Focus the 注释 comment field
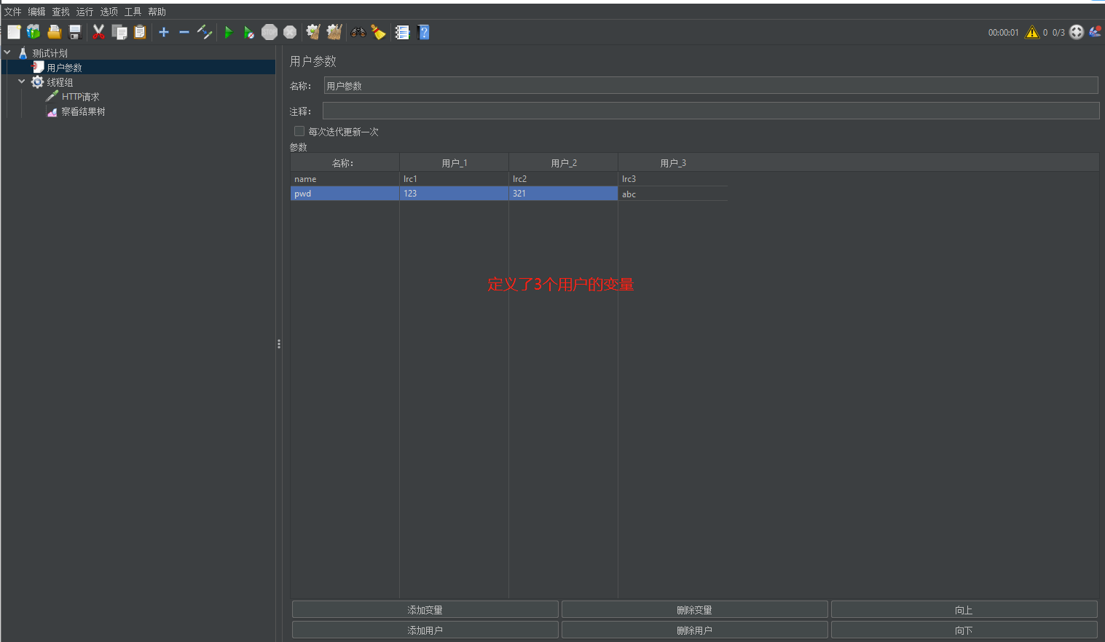The height and width of the screenshot is (642, 1105). pos(711,111)
